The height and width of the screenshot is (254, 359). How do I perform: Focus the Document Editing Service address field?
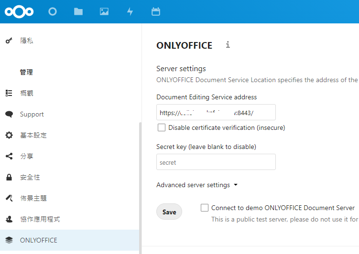click(x=216, y=112)
